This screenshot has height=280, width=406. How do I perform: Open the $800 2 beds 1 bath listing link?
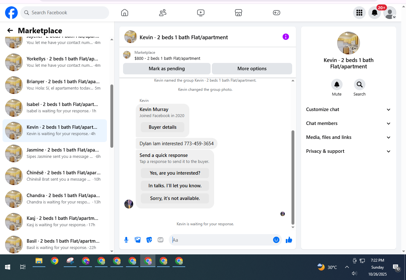pyautogui.click(x=167, y=58)
